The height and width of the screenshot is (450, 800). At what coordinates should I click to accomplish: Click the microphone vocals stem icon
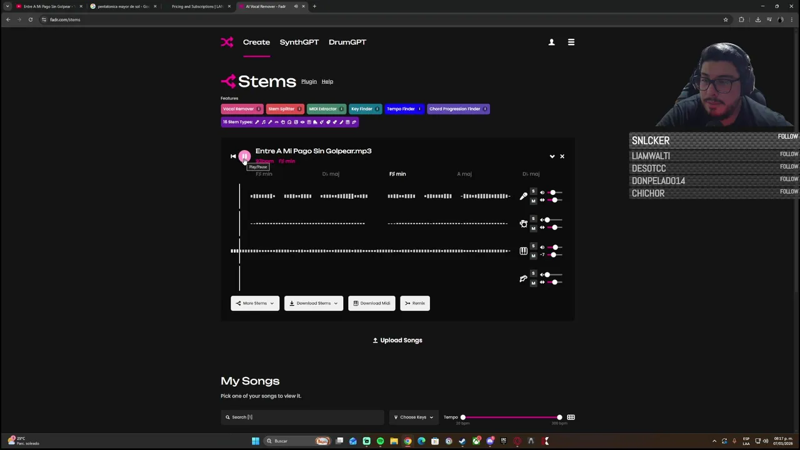point(524,196)
